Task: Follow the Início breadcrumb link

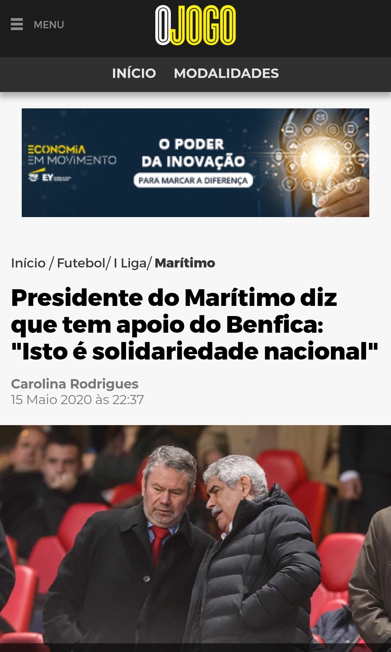Action: [x=28, y=263]
